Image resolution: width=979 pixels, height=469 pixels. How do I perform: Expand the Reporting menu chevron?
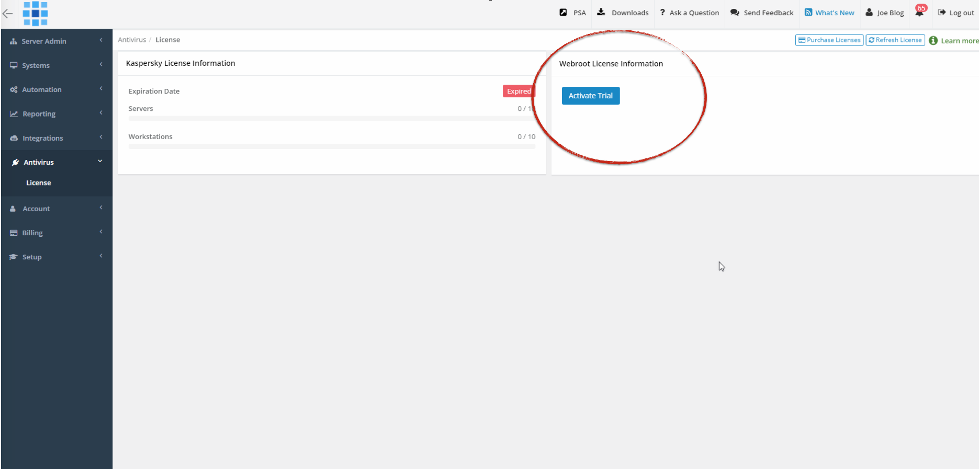(101, 113)
